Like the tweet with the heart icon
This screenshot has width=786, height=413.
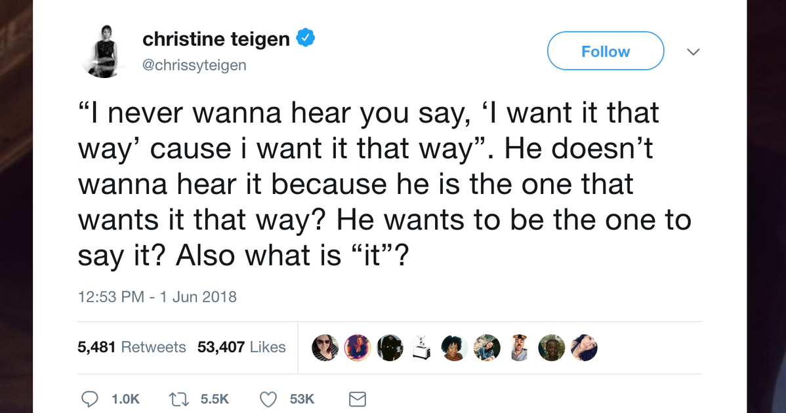(268, 399)
